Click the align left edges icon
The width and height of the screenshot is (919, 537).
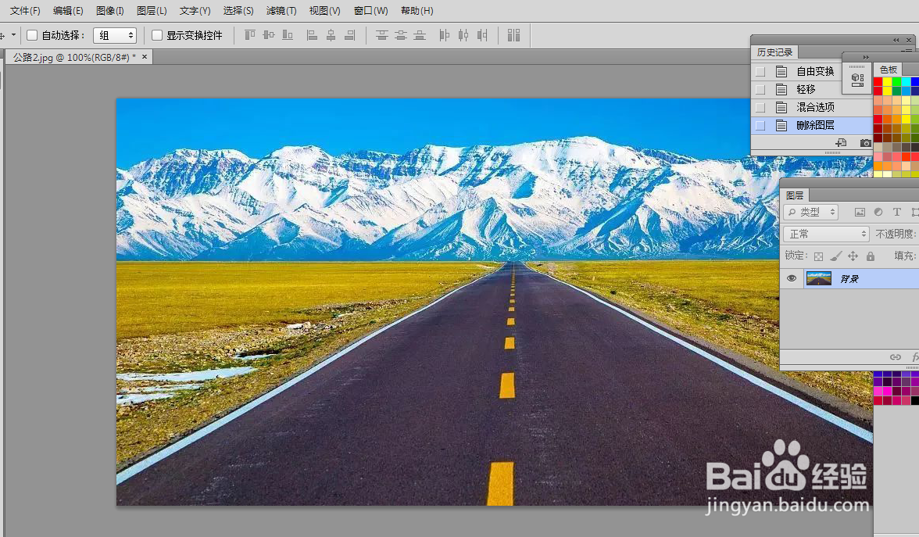(313, 35)
